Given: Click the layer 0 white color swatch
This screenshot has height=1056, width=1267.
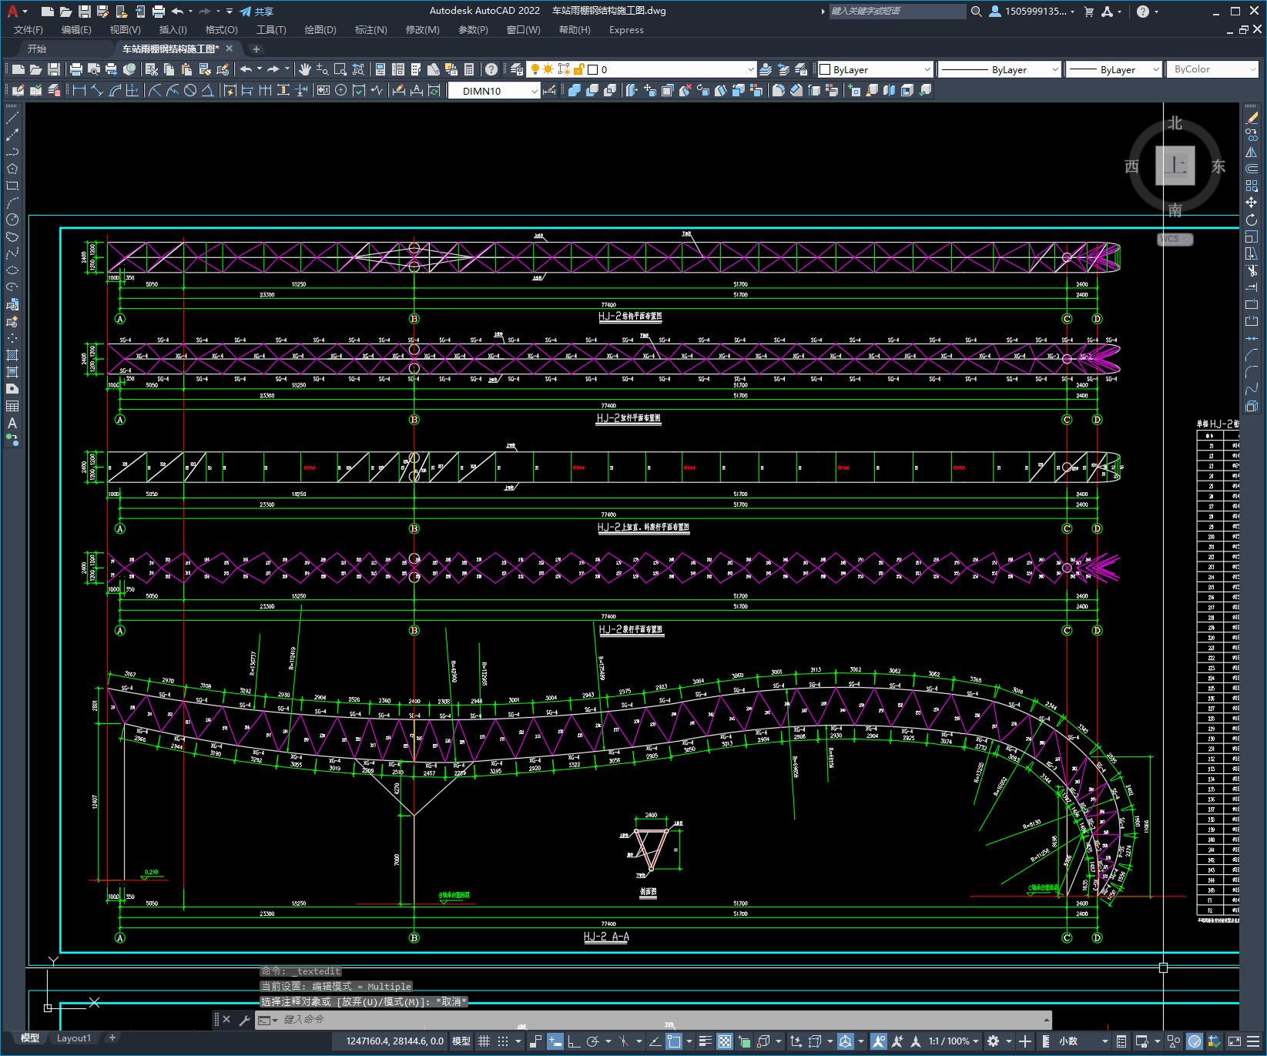Looking at the screenshot, I should (593, 69).
